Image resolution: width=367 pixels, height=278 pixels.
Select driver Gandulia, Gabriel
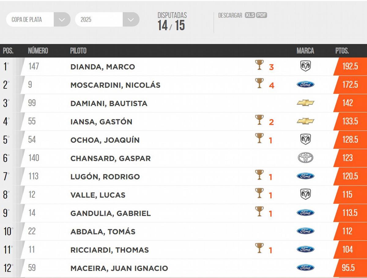(x=110, y=213)
